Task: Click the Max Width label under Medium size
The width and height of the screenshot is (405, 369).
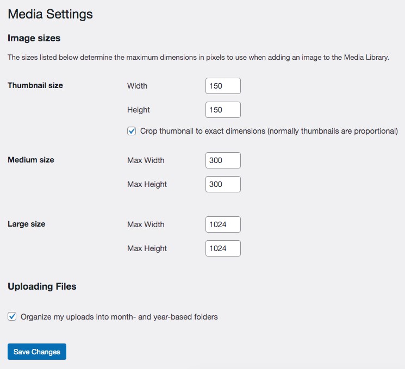Action: (146, 160)
